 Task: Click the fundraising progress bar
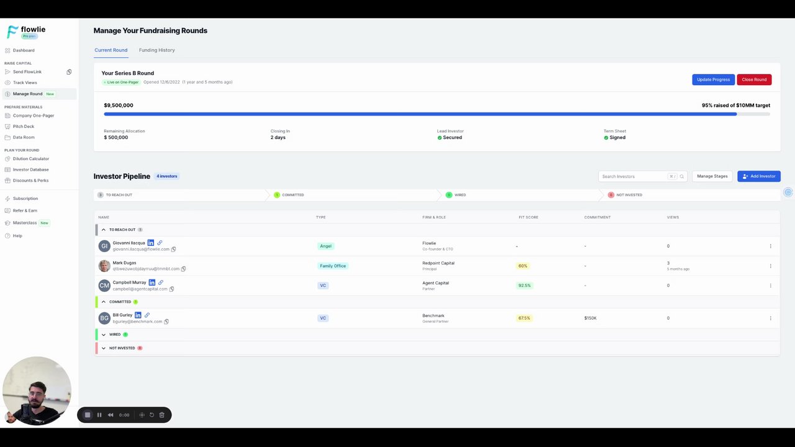(x=437, y=114)
